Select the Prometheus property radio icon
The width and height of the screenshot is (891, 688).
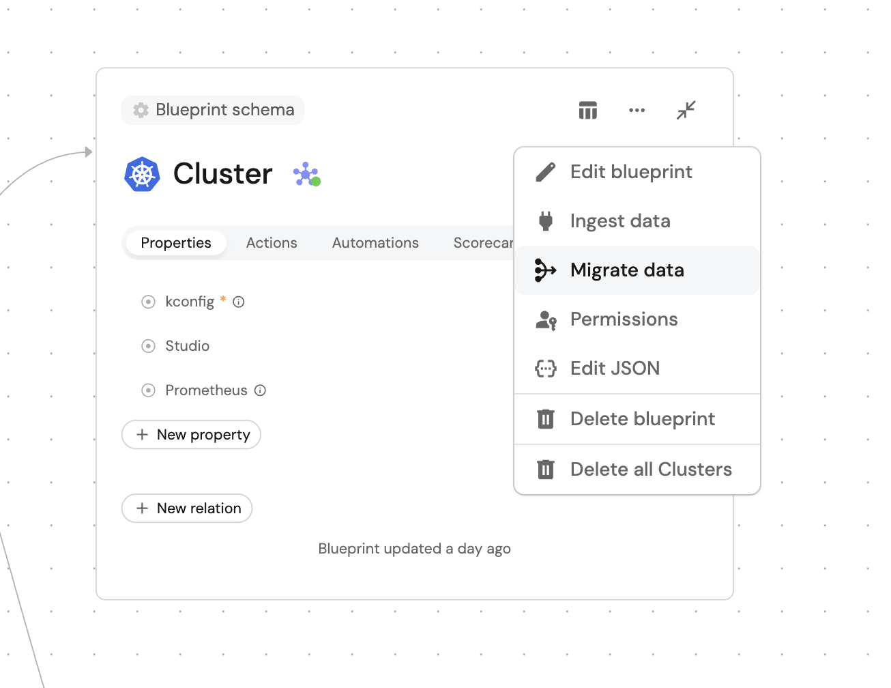pos(148,390)
